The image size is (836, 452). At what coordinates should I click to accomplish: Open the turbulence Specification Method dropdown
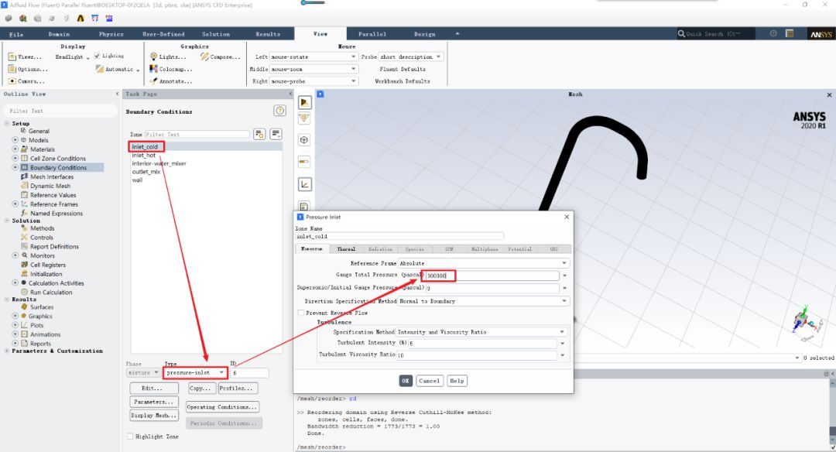(481, 331)
